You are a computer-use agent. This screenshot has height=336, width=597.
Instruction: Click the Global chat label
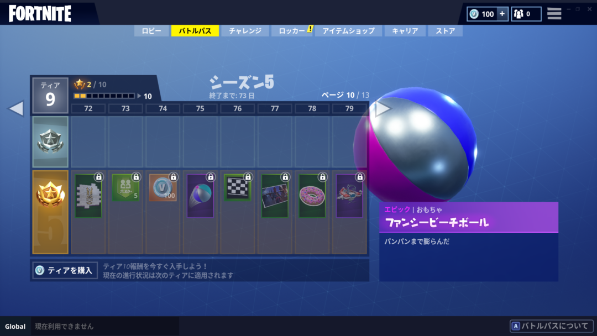(x=15, y=327)
